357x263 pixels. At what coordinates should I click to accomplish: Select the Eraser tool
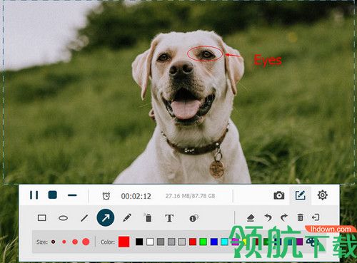point(251,217)
